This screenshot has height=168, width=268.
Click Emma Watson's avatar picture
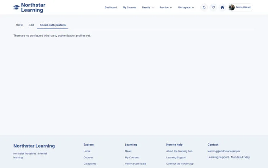tap(232, 7)
